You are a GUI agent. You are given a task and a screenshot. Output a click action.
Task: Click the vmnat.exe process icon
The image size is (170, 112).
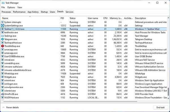click(3, 60)
